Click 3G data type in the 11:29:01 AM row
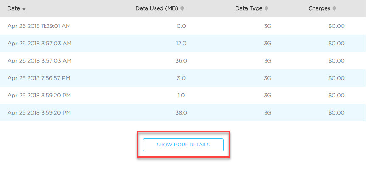 tap(267, 26)
